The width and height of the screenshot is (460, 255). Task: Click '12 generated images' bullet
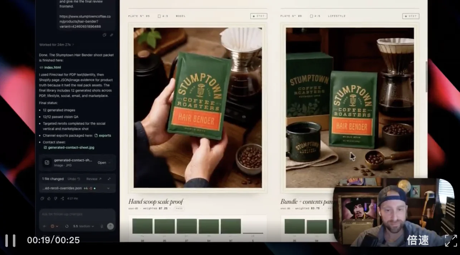point(59,110)
